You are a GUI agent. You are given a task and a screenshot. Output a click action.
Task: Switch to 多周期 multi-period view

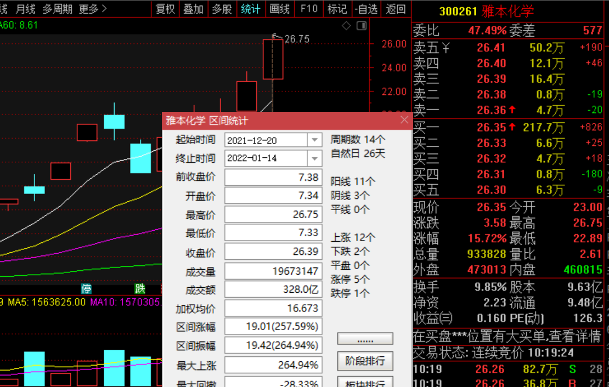point(58,9)
